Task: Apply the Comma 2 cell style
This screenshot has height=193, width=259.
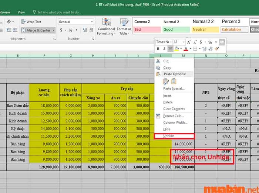Action: pyautogui.click(x=147, y=22)
